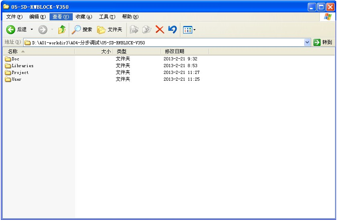Click the blue Undo arrow icon
337x221 pixels.
pos(172,30)
